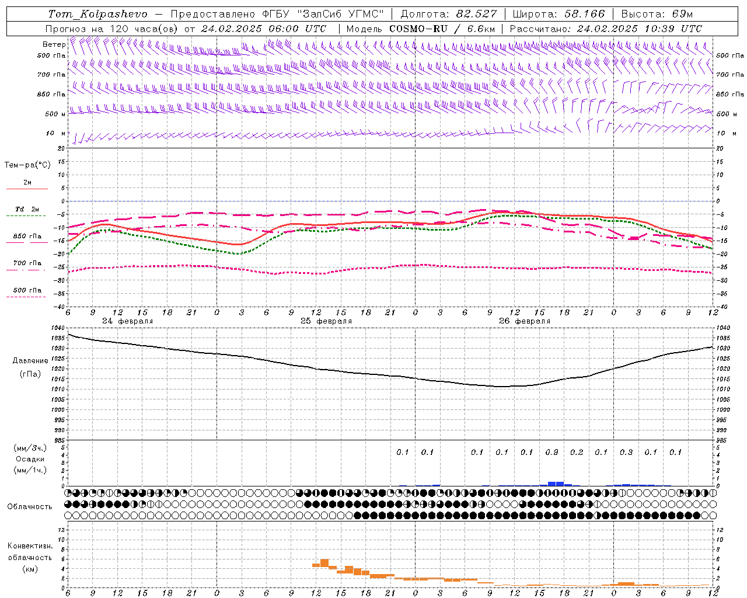Image resolution: width=747 pixels, height=598 pixels.
Task: Click the (мм/3ч.) precipitation unit label
Action: tap(30, 448)
